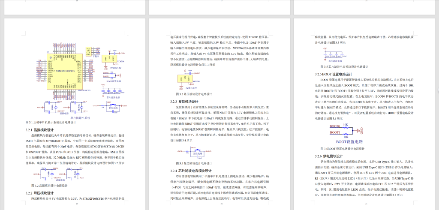Select caption 图3.2 晶振模块设计电路设计
This screenshot has height=210, width=439.
point(49,186)
